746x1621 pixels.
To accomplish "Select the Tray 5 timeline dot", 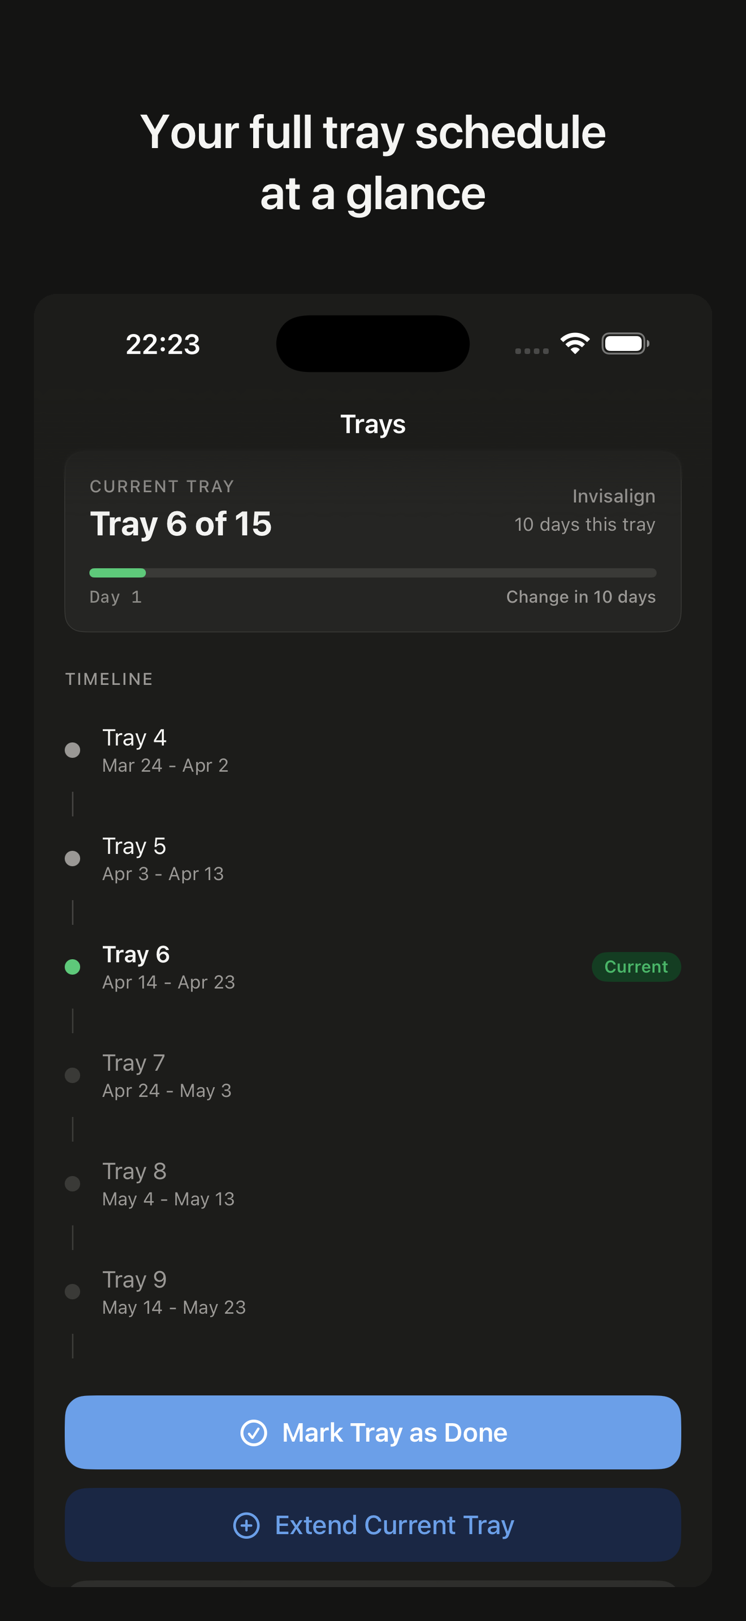I will (72, 859).
